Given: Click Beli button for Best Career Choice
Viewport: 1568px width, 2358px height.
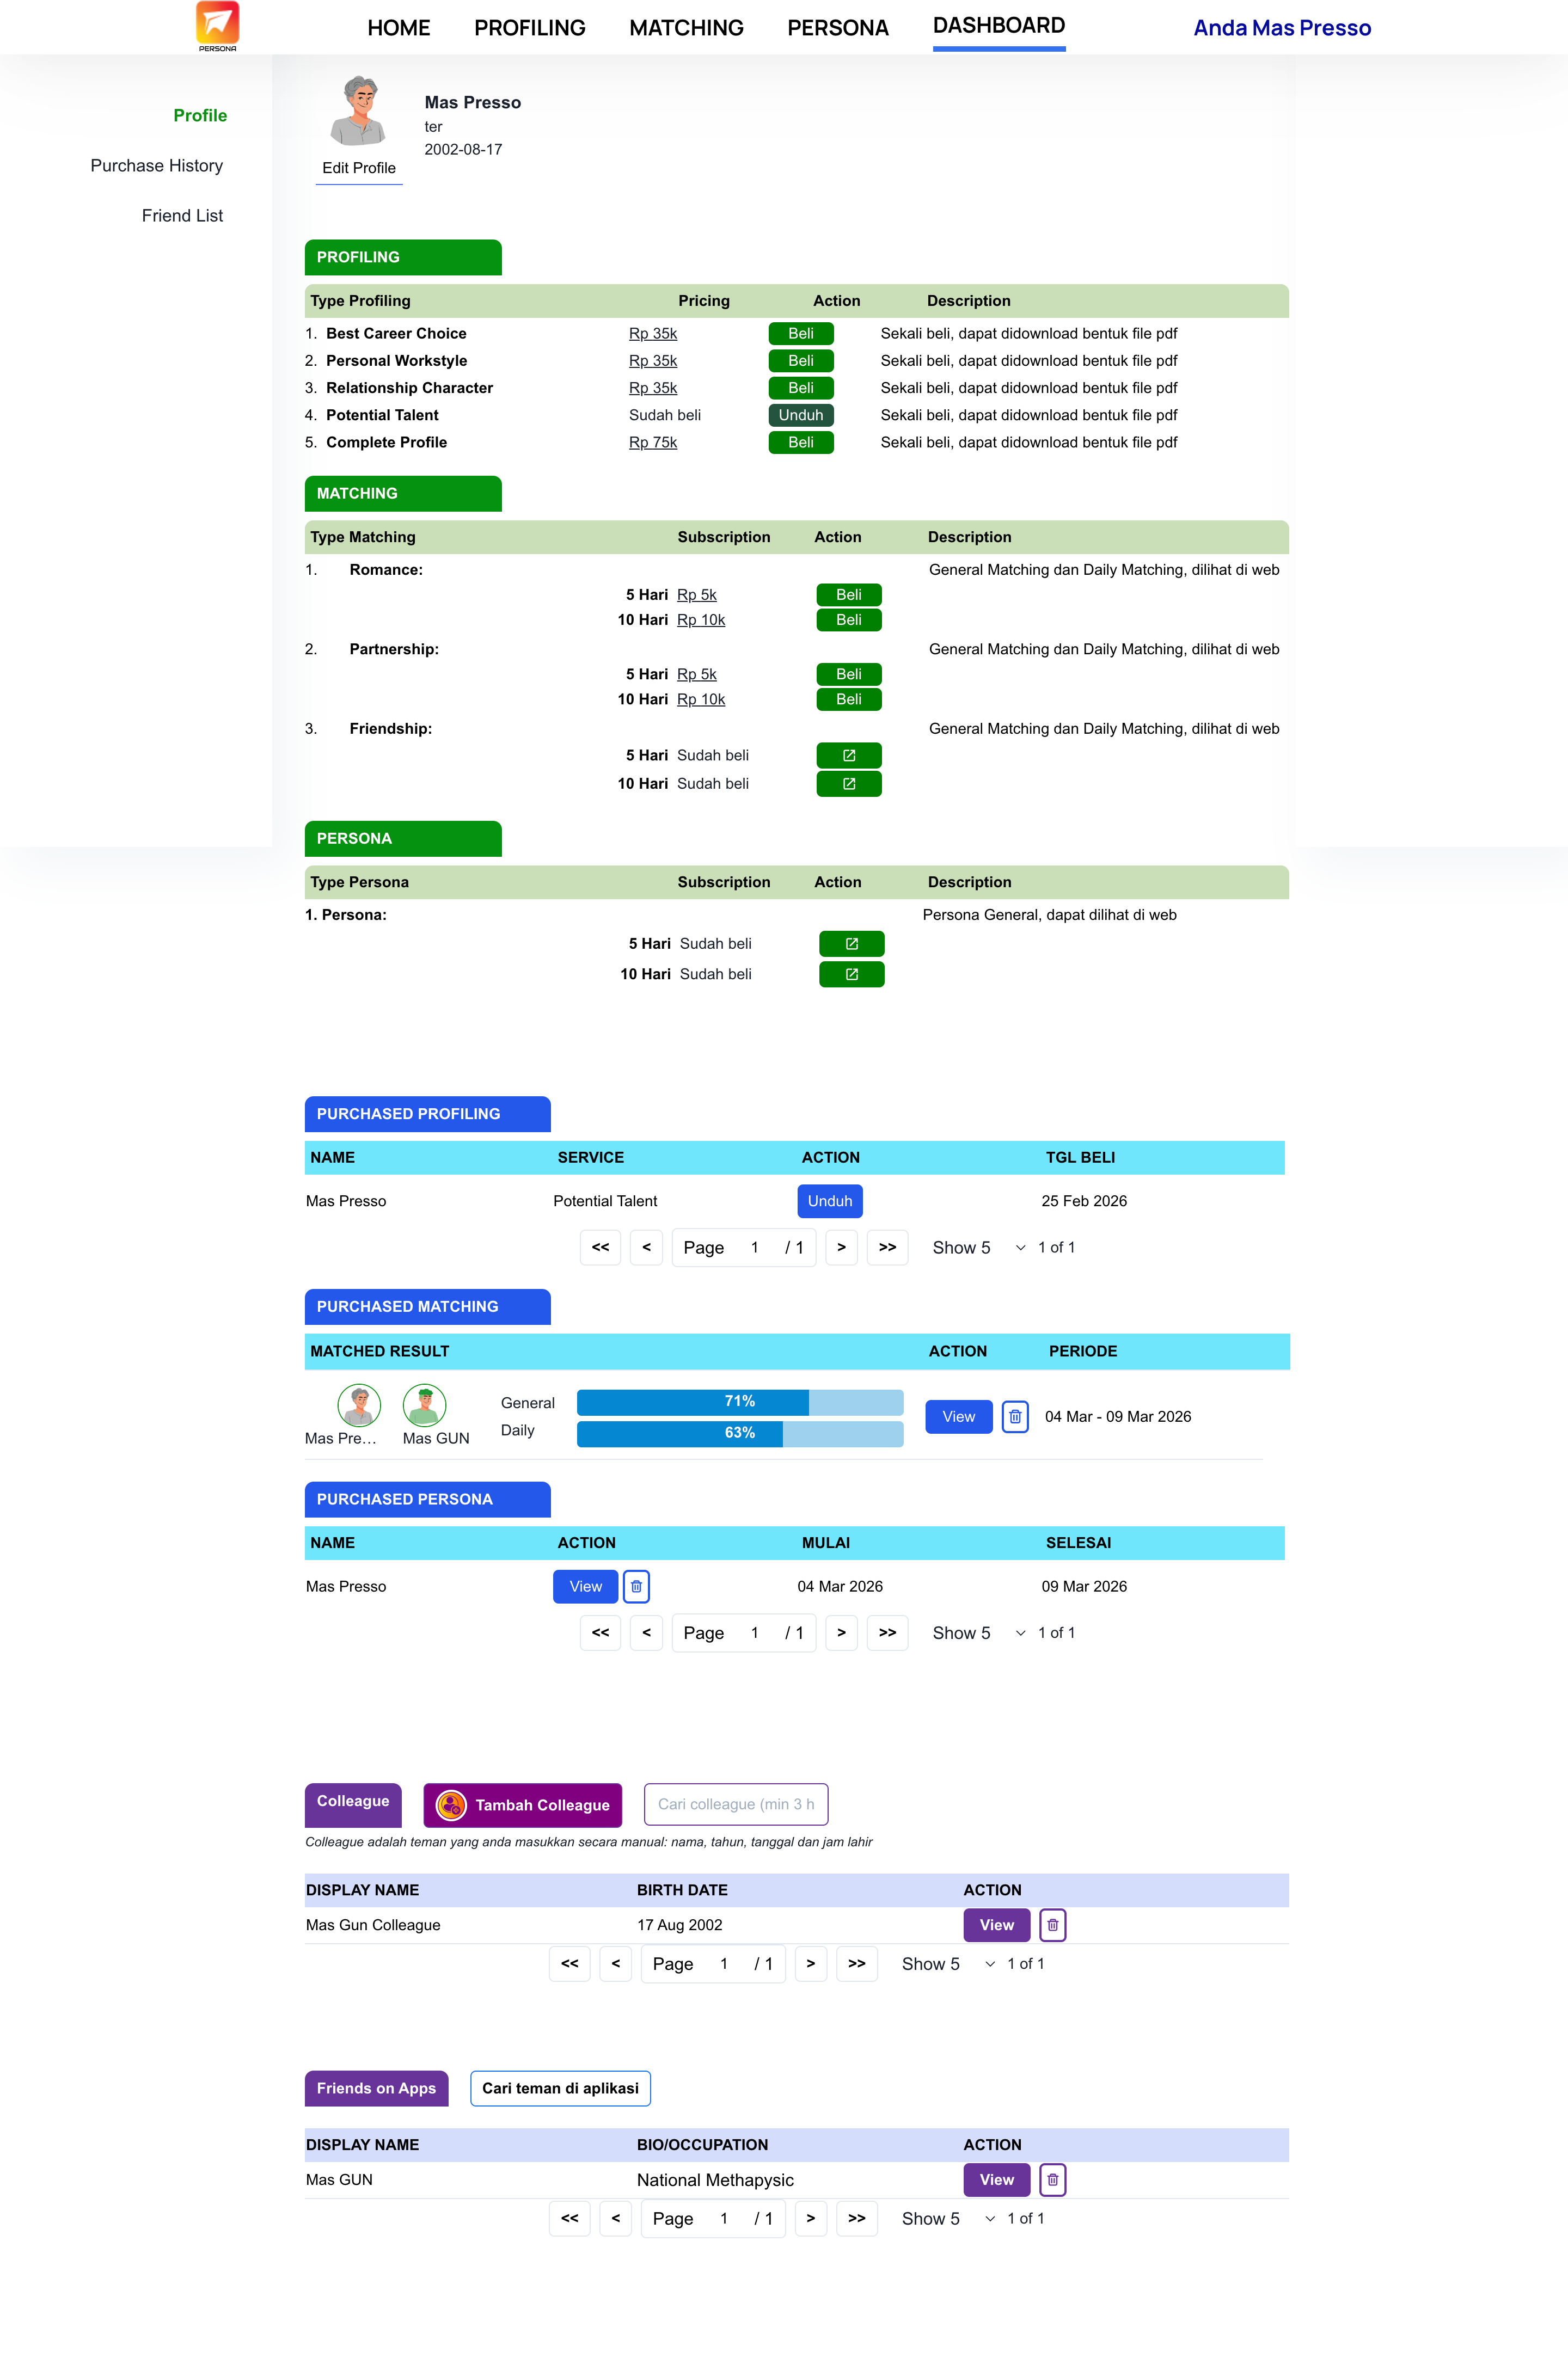Looking at the screenshot, I should [x=800, y=334].
